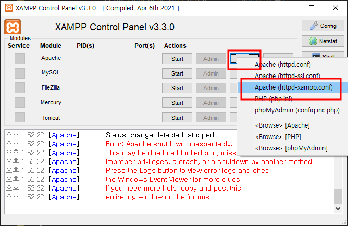Start the FileZilla module
This screenshot has width=348, height=226.
(x=177, y=88)
